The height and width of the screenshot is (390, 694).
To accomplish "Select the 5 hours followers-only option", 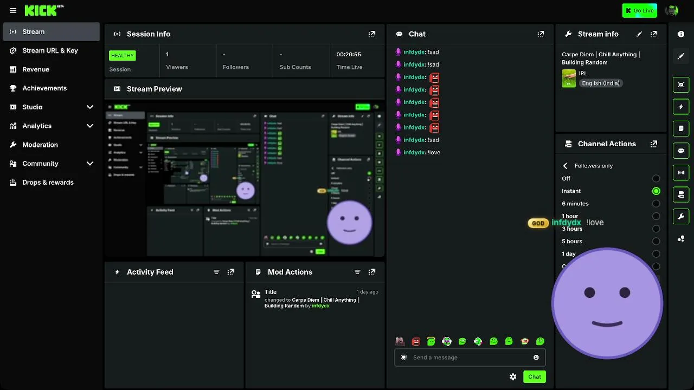I will tap(656, 242).
